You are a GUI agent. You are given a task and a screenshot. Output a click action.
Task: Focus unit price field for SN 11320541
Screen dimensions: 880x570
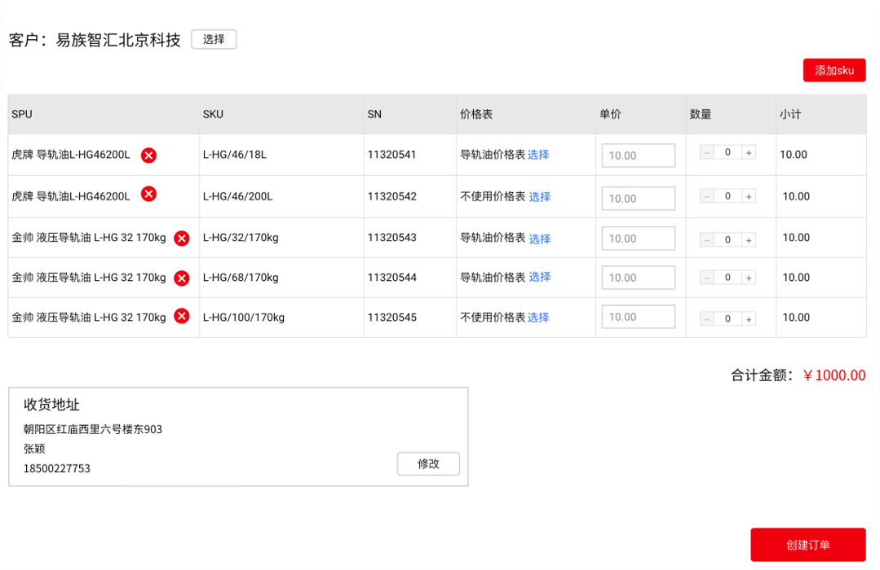(638, 156)
